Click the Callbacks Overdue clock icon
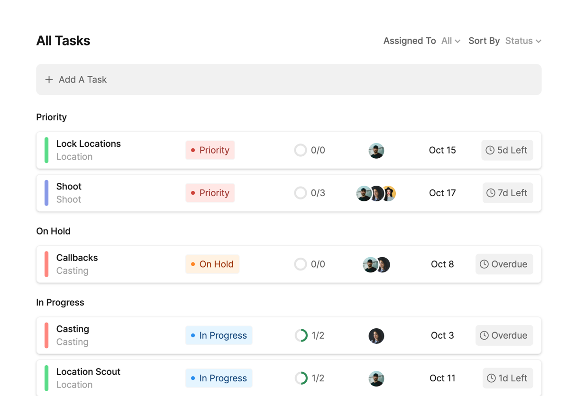Image resolution: width=585 pixels, height=396 pixels. click(484, 264)
